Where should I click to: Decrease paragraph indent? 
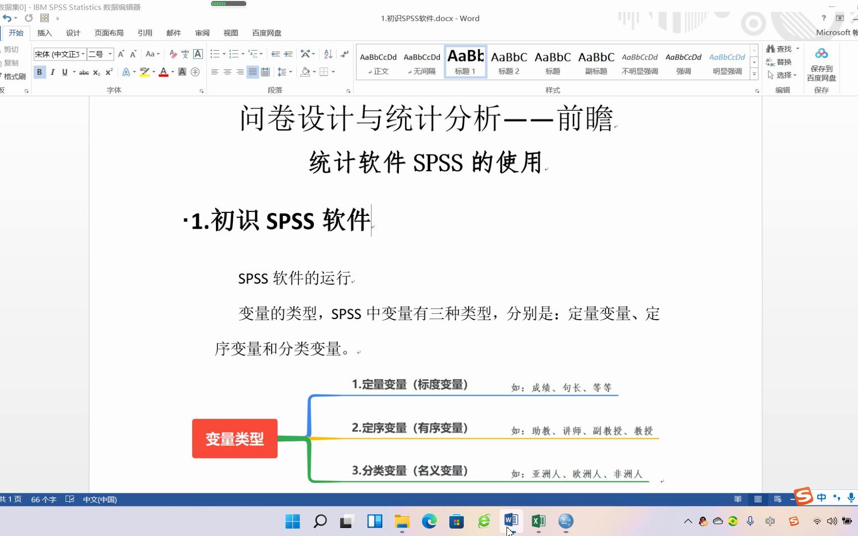pyautogui.click(x=276, y=54)
